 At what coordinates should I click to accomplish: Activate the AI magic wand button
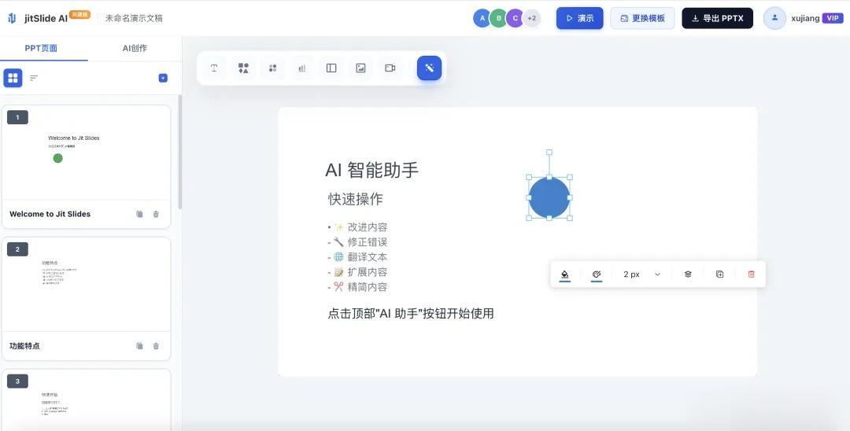[430, 68]
